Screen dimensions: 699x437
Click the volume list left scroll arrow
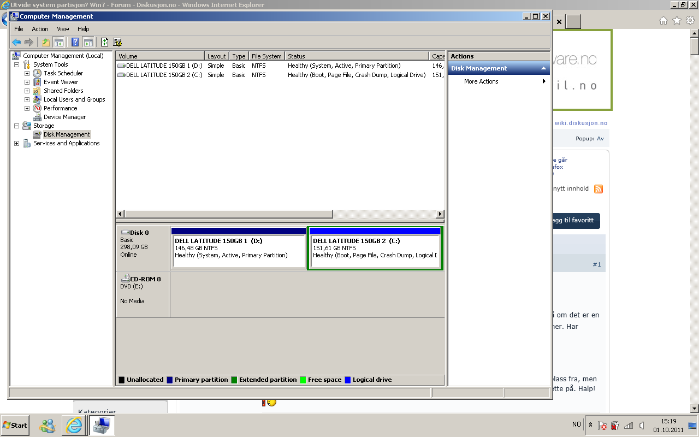121,214
